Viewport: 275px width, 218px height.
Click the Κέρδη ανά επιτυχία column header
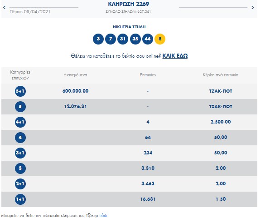click(x=221, y=75)
